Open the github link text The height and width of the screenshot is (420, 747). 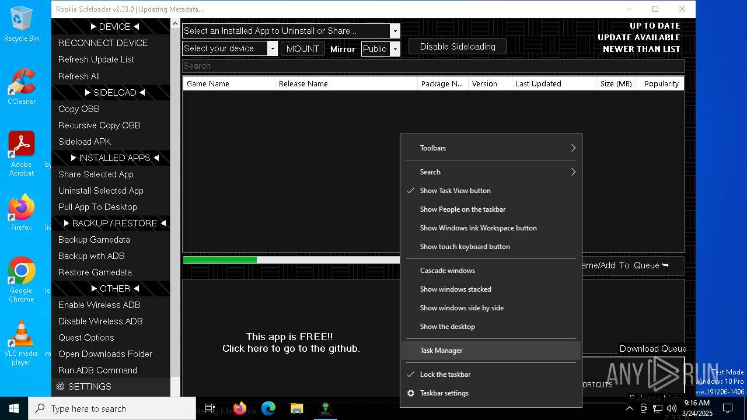[291, 349]
